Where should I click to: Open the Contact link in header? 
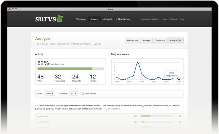tap(173, 19)
